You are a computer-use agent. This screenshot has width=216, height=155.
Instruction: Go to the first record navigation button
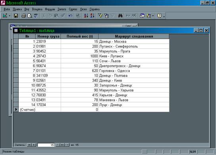pyautogui.click(x=29, y=145)
